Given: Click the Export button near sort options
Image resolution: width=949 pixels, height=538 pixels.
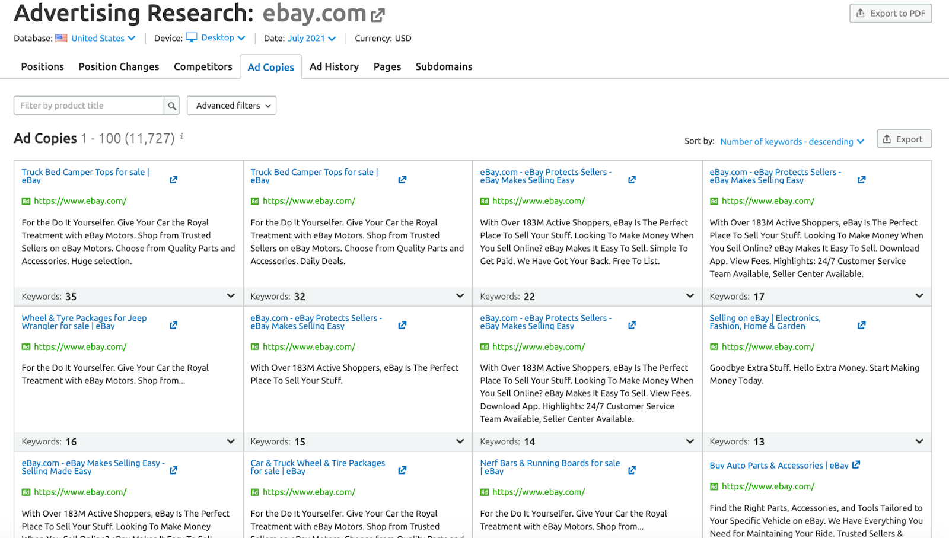Looking at the screenshot, I should (904, 139).
